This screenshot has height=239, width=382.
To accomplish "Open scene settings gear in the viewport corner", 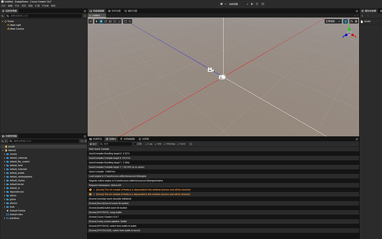I will (356, 22).
